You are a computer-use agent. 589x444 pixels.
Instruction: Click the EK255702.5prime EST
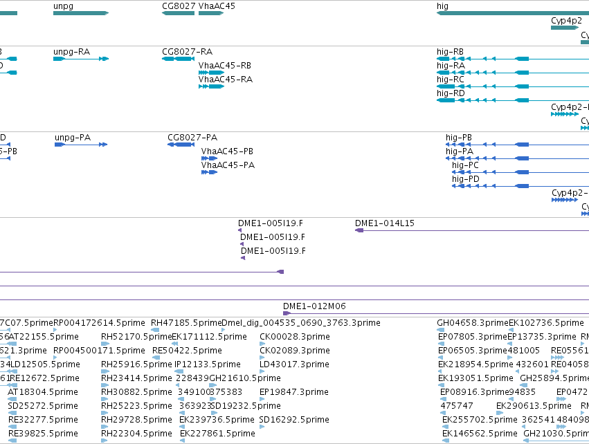[445, 427]
